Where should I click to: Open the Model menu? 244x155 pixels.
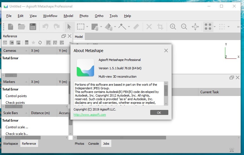[68, 16]
